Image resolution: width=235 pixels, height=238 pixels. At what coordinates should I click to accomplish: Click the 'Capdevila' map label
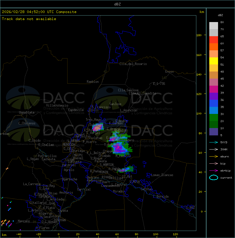[x=76, y=110]
